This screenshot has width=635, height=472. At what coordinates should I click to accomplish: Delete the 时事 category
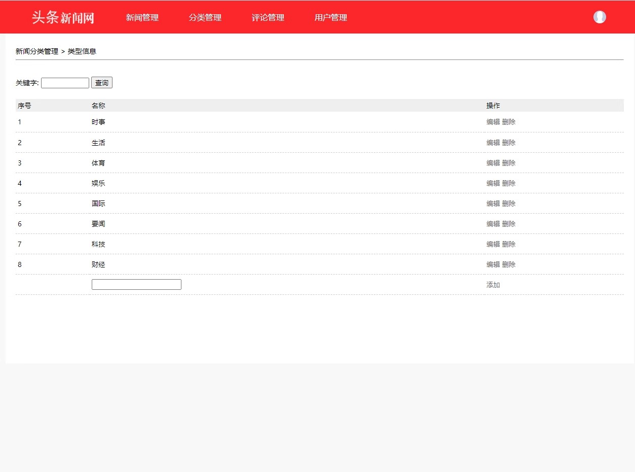click(x=509, y=122)
